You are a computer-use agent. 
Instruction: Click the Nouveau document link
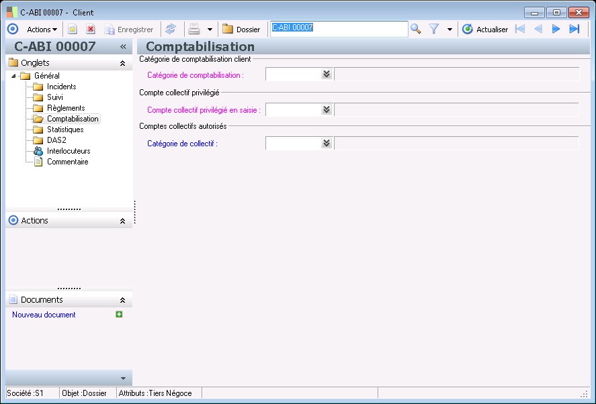point(44,315)
